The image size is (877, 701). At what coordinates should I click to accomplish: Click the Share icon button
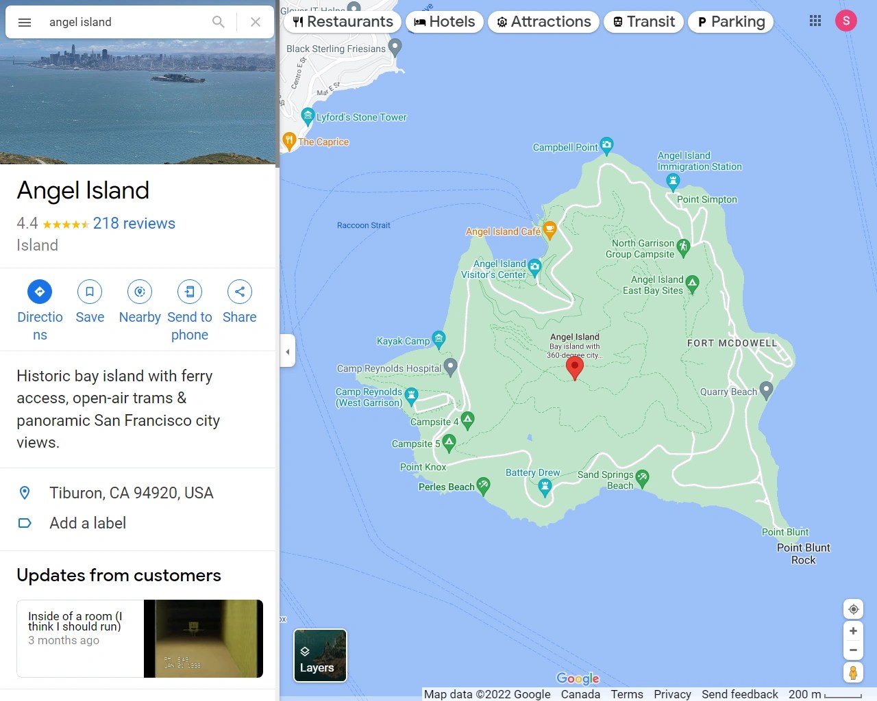(x=240, y=292)
